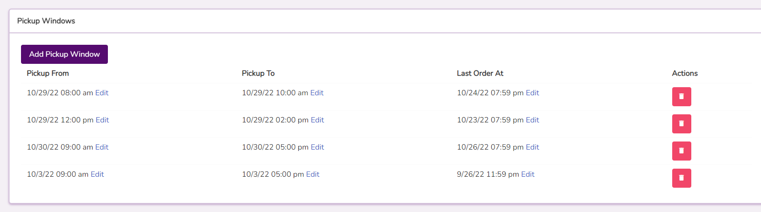Viewport: 761px width, 212px height.
Task: Edit Last Order At 10/26/22 07:59 pm
Action: tap(532, 147)
